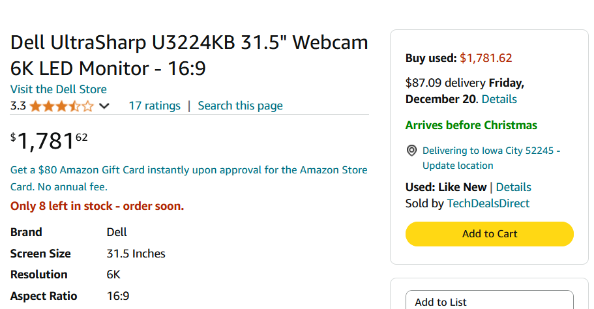Click the Resolution 6K value
The height and width of the screenshot is (309, 594).
[x=113, y=274]
